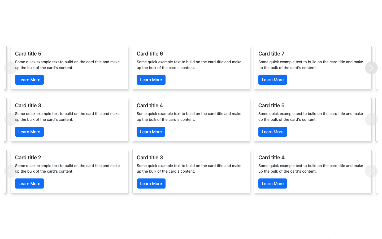Screen dimensions: 382x239
Task: Click the next arrow on the middle carousel
Action: coord(371,119)
